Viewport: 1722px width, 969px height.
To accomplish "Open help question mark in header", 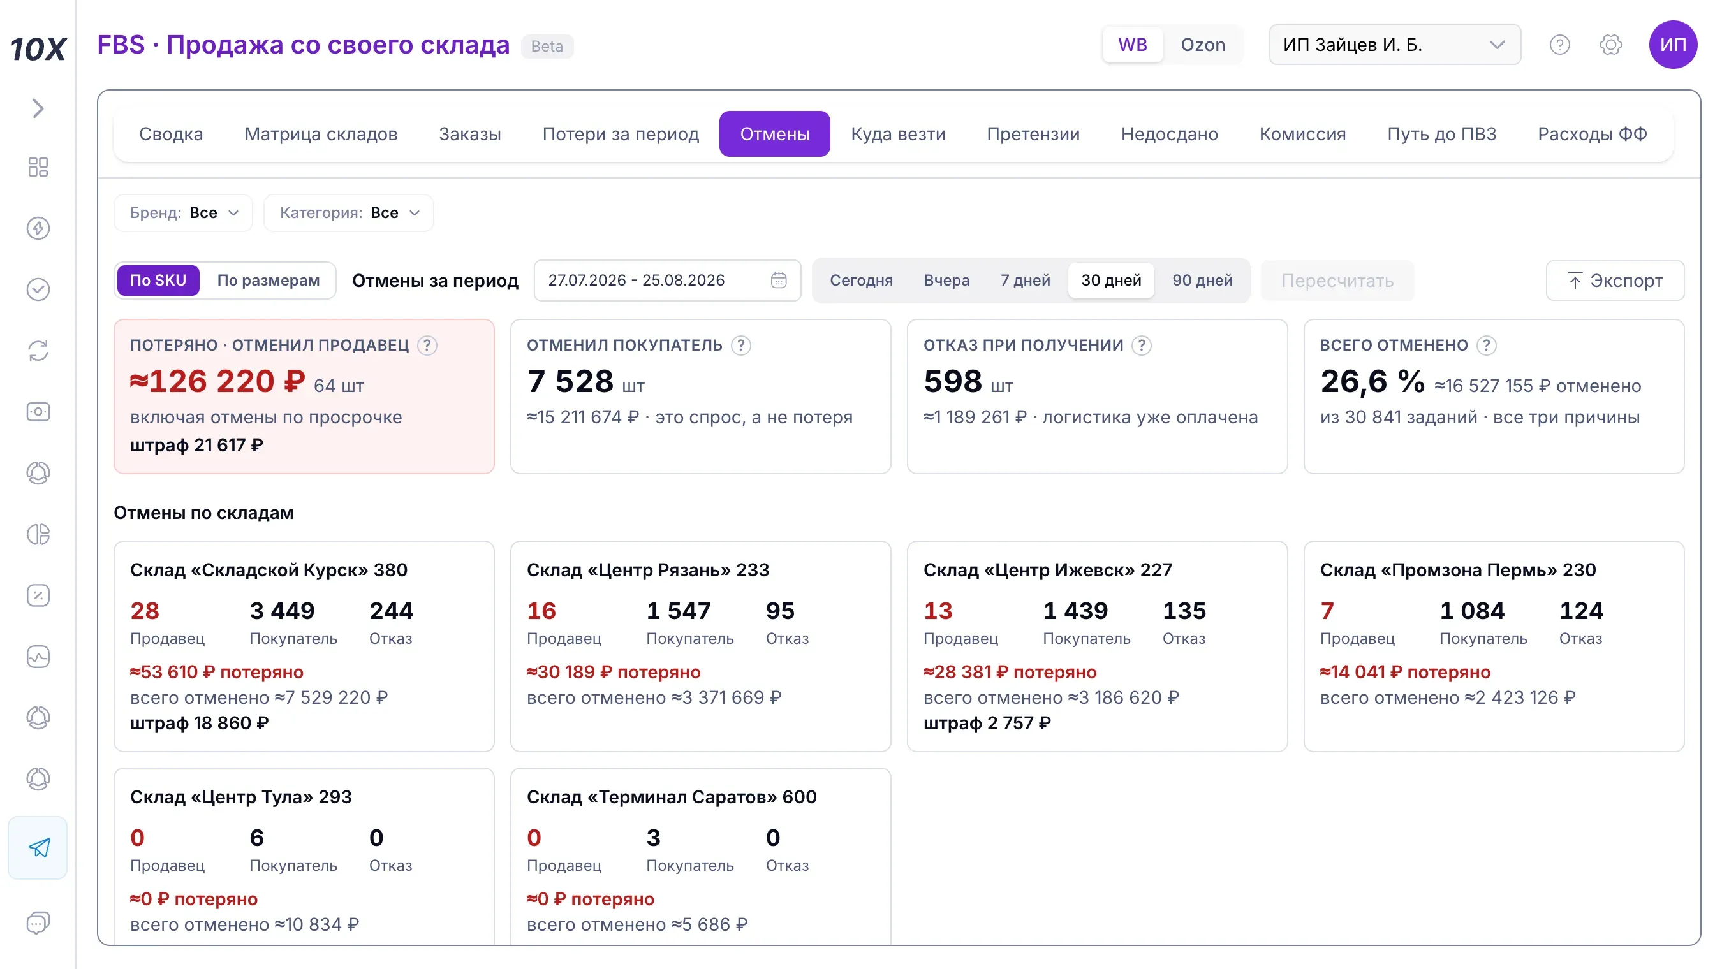I will (1559, 45).
